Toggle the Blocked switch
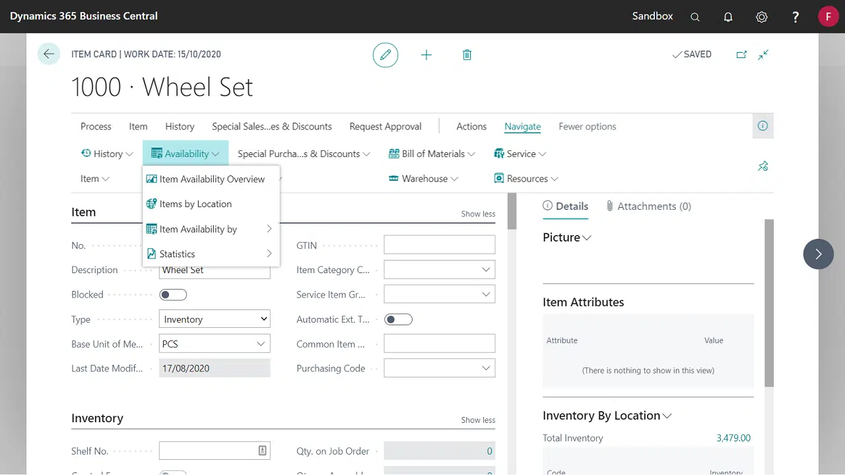845x475 pixels. tap(173, 295)
